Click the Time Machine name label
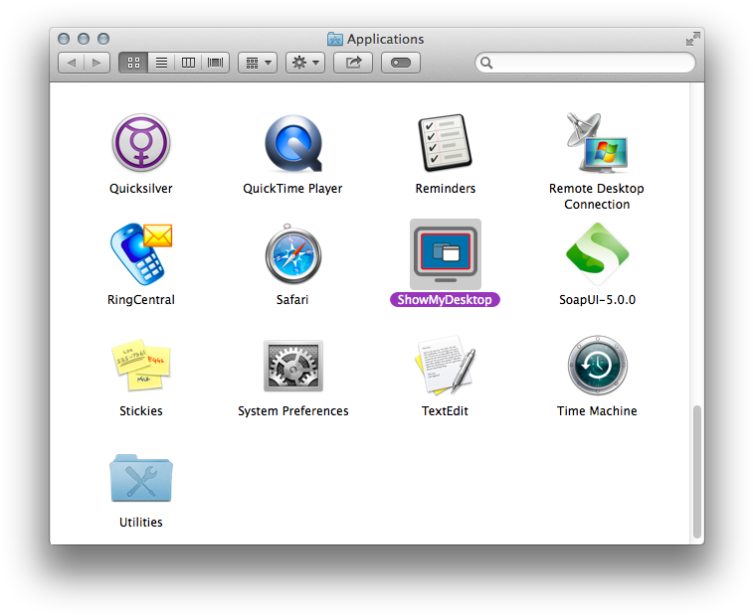 (x=597, y=411)
